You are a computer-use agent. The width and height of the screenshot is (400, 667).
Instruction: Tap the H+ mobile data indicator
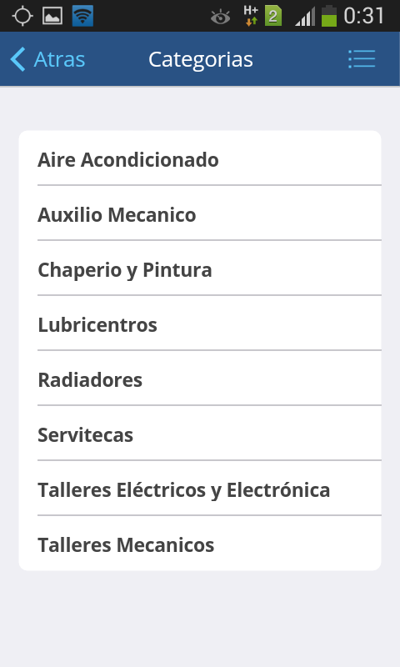(251, 16)
